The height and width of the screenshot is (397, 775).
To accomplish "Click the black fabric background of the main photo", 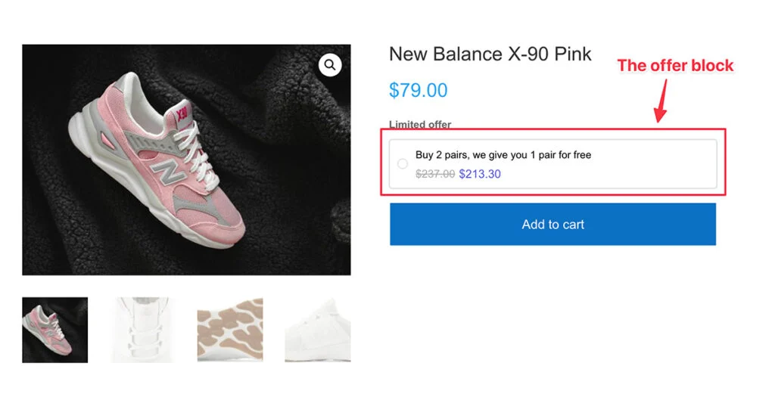I will pyautogui.click(x=288, y=227).
